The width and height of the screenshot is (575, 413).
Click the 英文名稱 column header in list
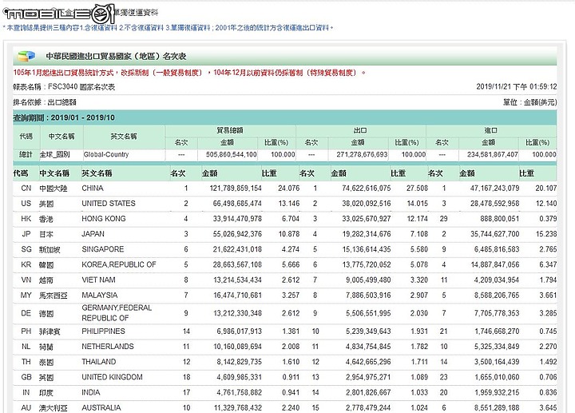[x=97, y=173]
